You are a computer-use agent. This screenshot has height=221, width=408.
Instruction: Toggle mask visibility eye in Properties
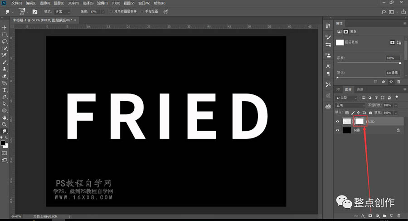coord(391,82)
